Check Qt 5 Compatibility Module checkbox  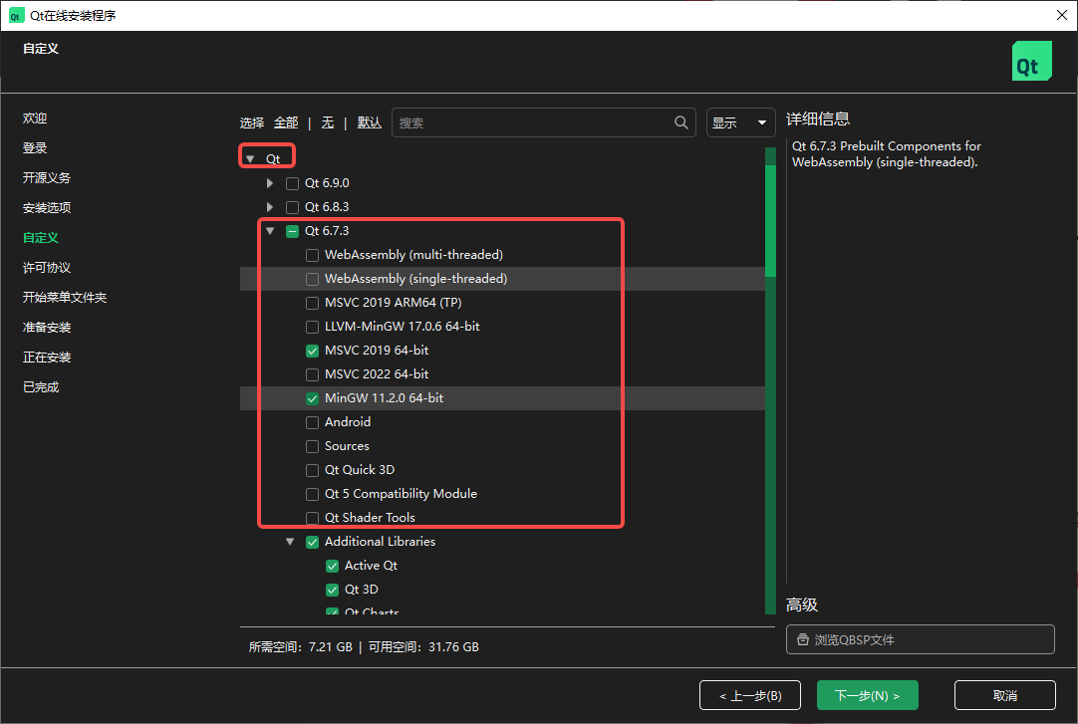tap(312, 495)
